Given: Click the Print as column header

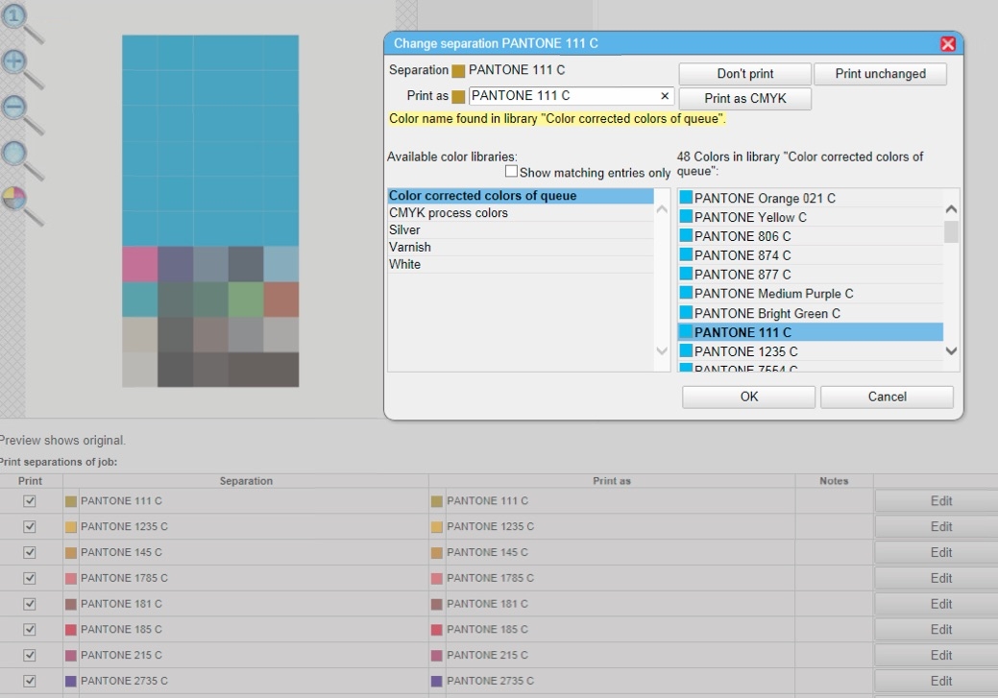Looking at the screenshot, I should 612,481.
